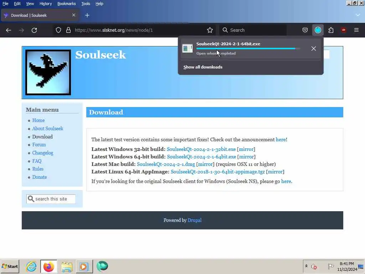
Task: Open the Donate link
Action: (39, 177)
